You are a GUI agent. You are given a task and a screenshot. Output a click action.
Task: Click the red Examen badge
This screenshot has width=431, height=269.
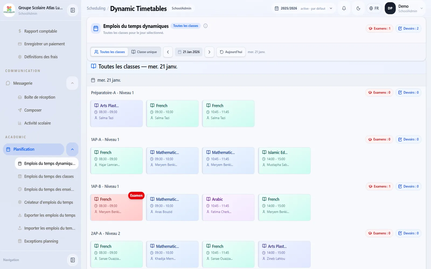pos(136,196)
